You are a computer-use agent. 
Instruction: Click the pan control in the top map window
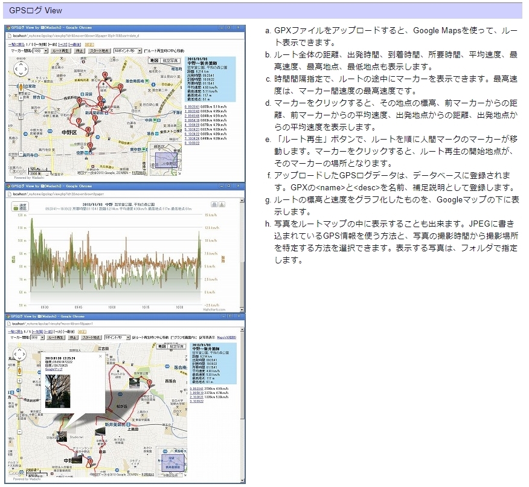click(21, 69)
